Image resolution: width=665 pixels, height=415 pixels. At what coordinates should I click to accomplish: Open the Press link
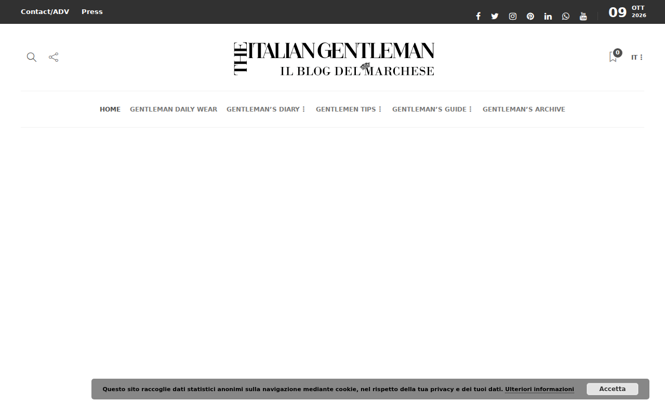[x=92, y=12]
